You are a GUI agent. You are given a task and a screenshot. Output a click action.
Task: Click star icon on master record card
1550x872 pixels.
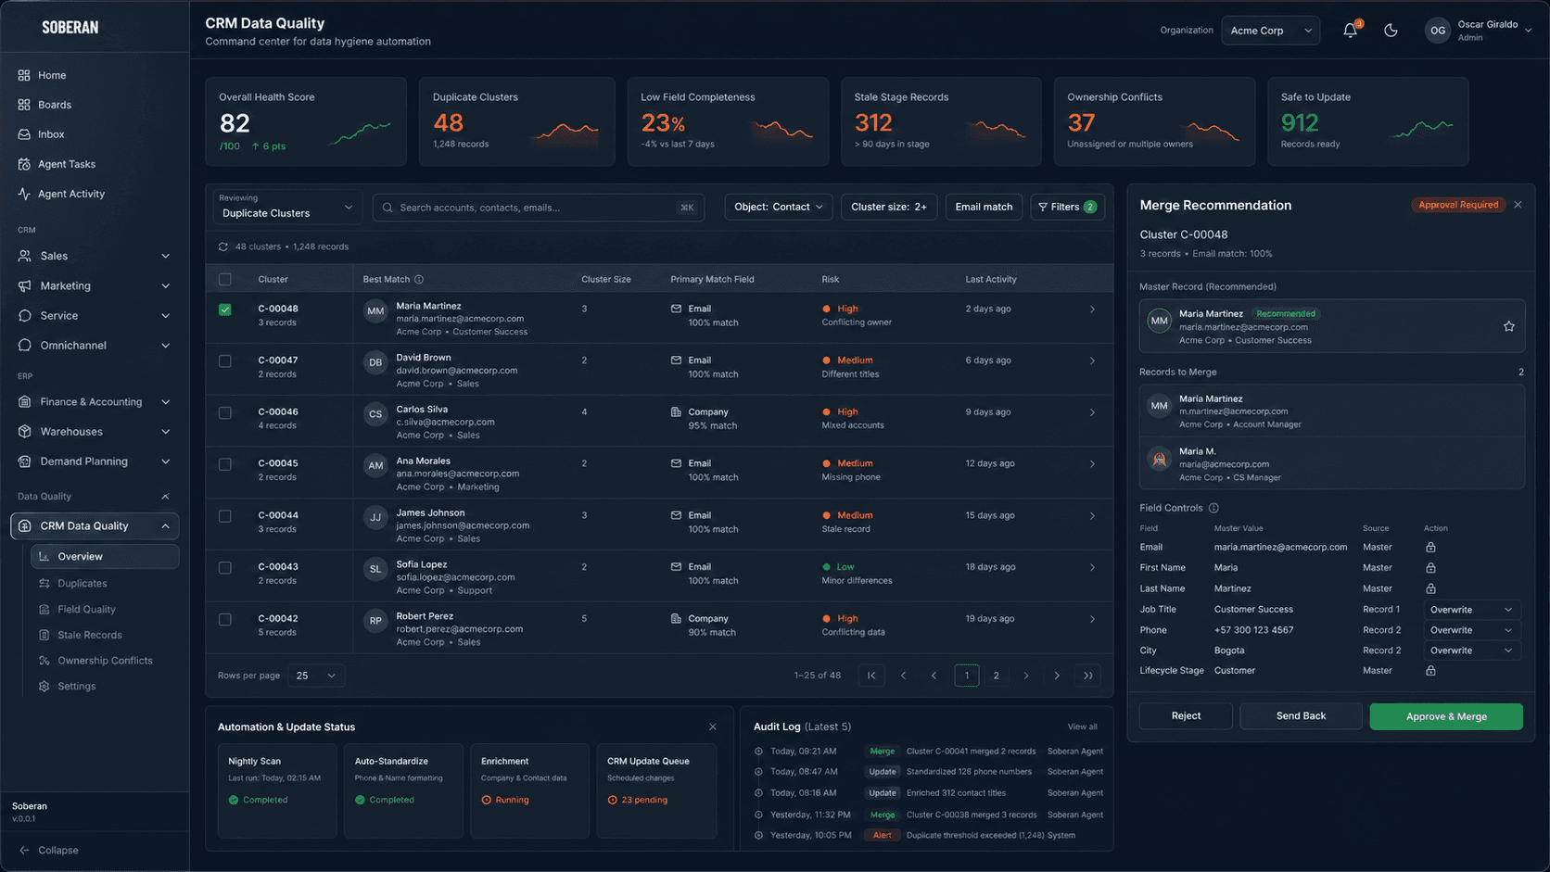(1509, 326)
